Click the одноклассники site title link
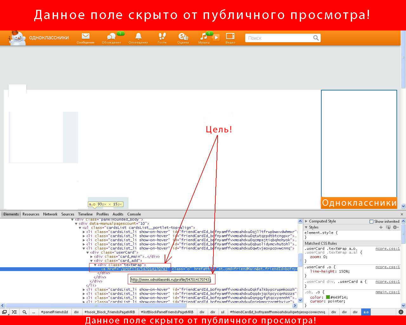This screenshot has height=325, width=406. tap(49, 37)
